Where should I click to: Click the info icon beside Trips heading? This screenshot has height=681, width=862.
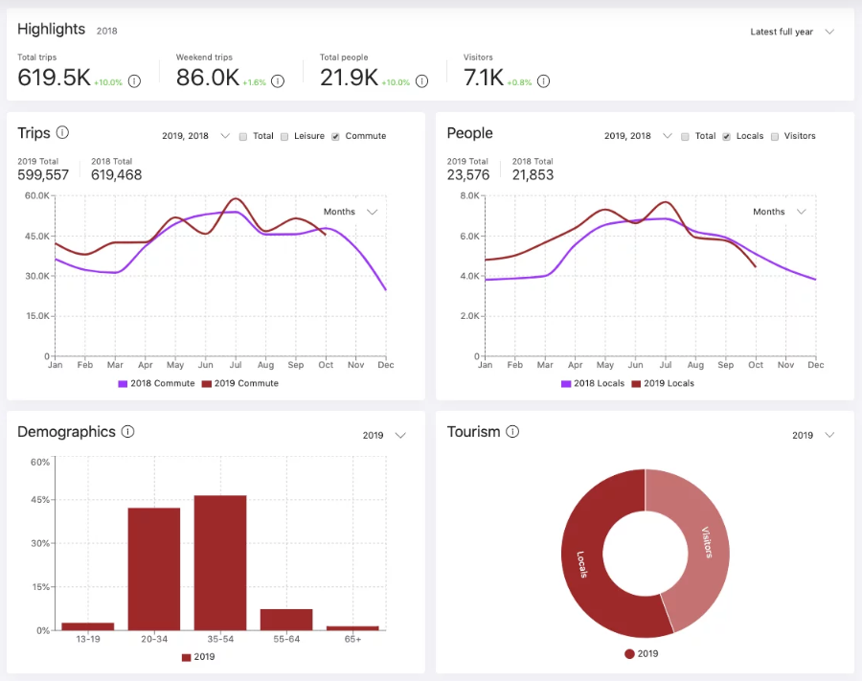pyautogui.click(x=62, y=132)
